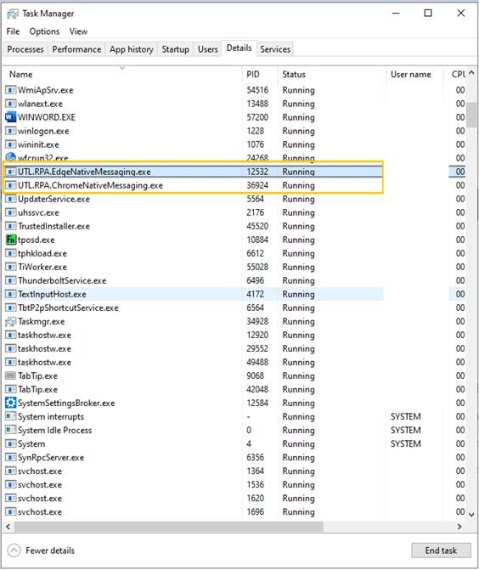Viewport: 479px width, 570px height.
Task: Click the SystemSettingsBroker.exe gear icon
Action: click(x=11, y=403)
